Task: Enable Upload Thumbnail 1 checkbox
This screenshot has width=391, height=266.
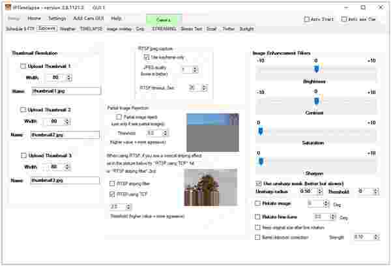Action: pyautogui.click(x=24, y=66)
